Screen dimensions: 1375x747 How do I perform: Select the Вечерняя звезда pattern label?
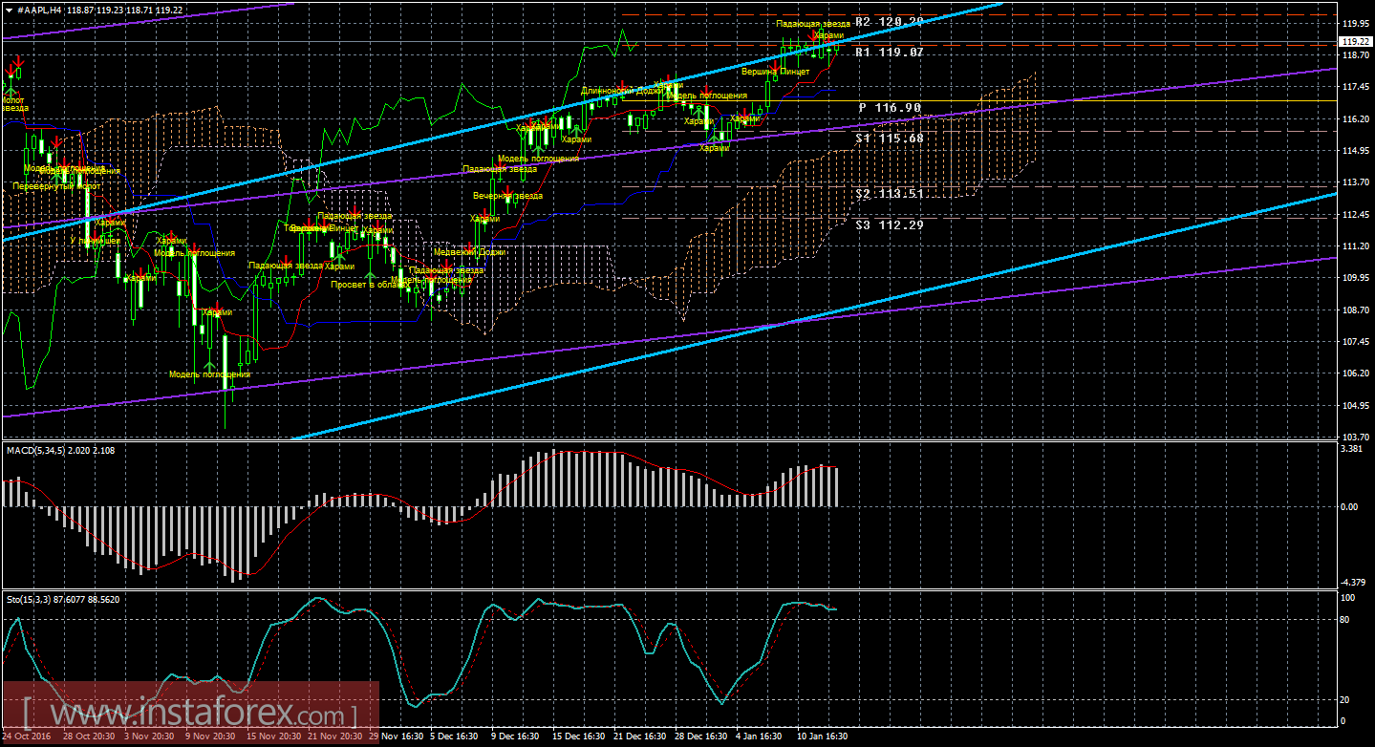click(507, 196)
